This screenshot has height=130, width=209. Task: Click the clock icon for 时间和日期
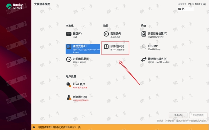tap(69, 60)
